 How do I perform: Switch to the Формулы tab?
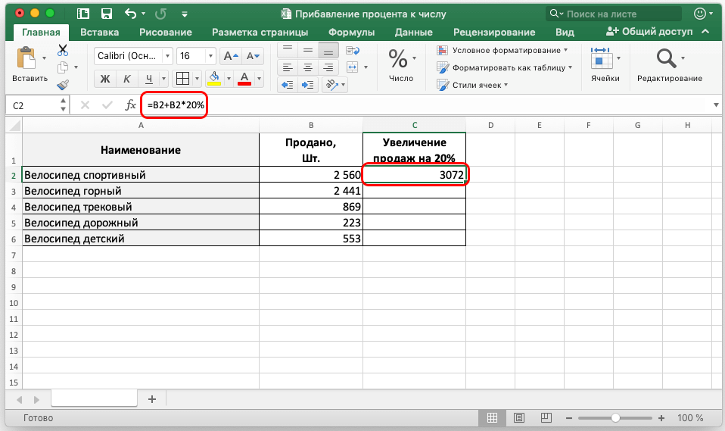click(351, 32)
